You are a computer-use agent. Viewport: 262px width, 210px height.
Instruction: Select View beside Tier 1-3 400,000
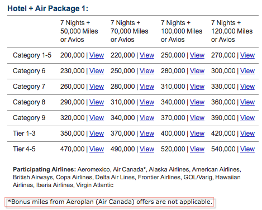tap(197, 133)
